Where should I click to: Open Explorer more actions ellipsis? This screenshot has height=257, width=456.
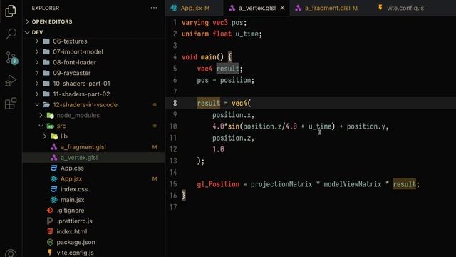point(154,8)
